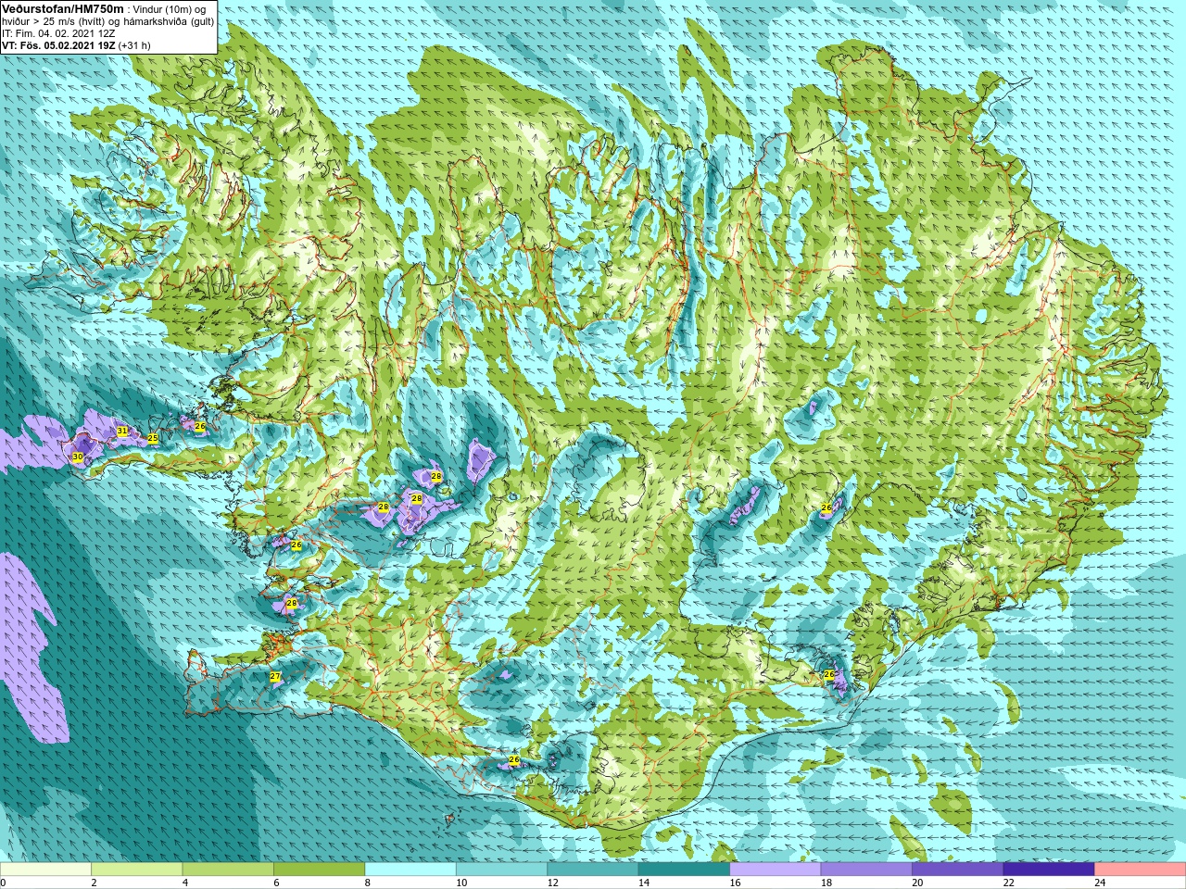Click the "Vindur (10m) og" header text
This screenshot has height=889, width=1186.
point(170,9)
